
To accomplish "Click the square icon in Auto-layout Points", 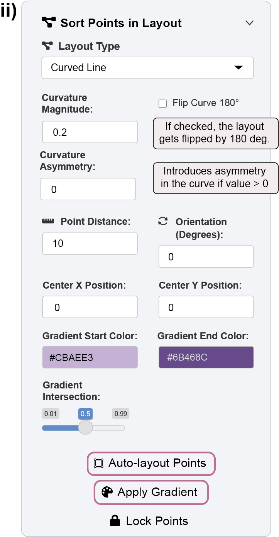I will (x=99, y=463).
